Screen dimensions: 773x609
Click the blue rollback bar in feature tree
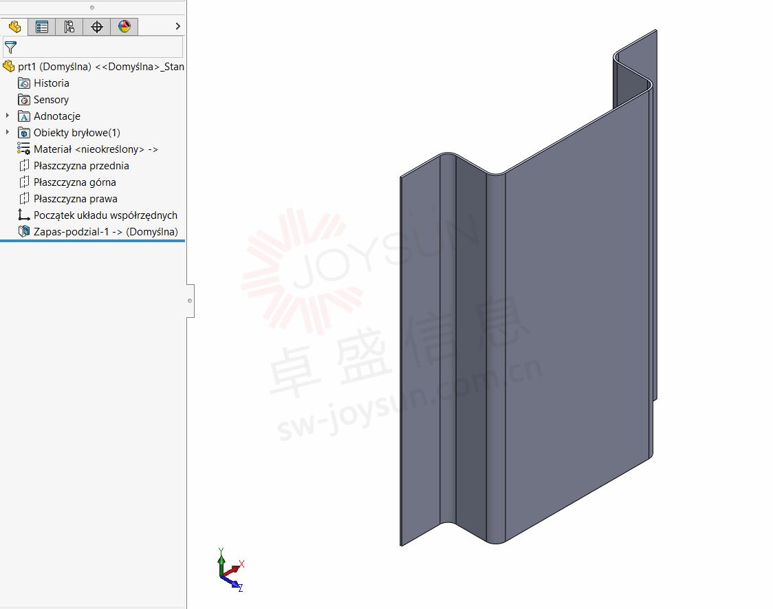pyautogui.click(x=93, y=241)
